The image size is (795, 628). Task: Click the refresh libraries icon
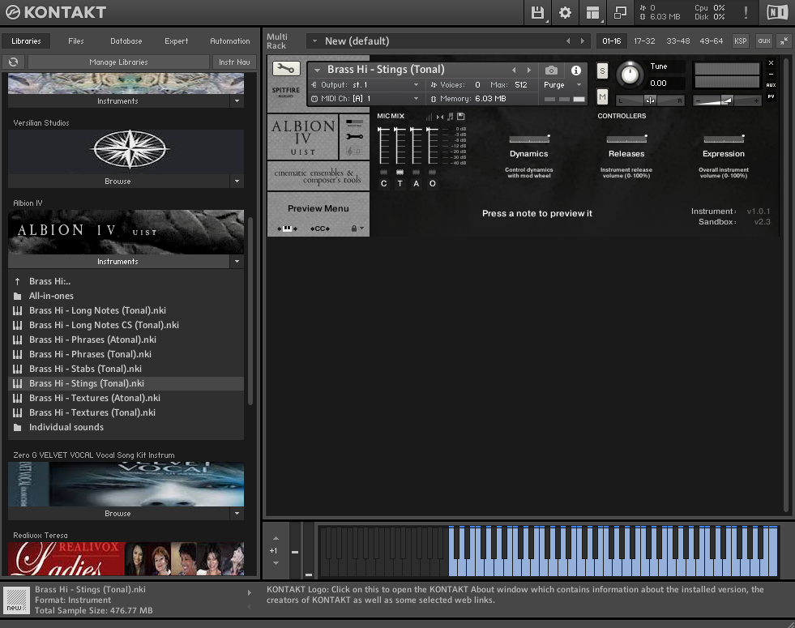pos(13,62)
